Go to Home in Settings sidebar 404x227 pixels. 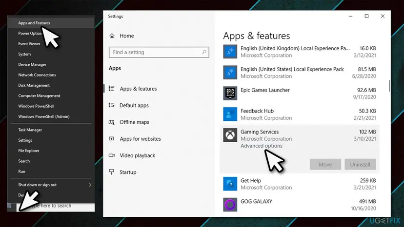click(127, 36)
